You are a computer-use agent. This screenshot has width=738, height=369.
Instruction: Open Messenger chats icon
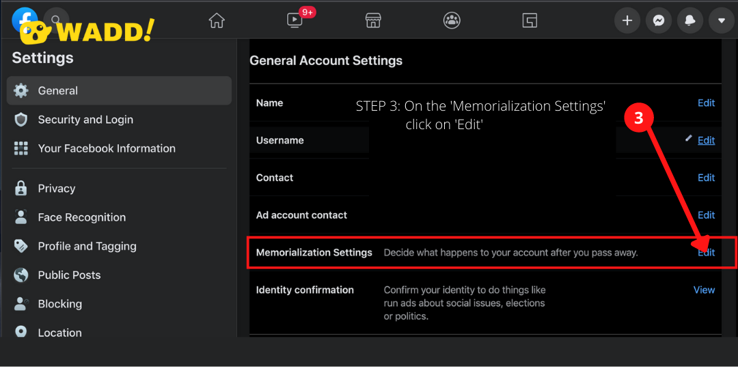click(659, 20)
